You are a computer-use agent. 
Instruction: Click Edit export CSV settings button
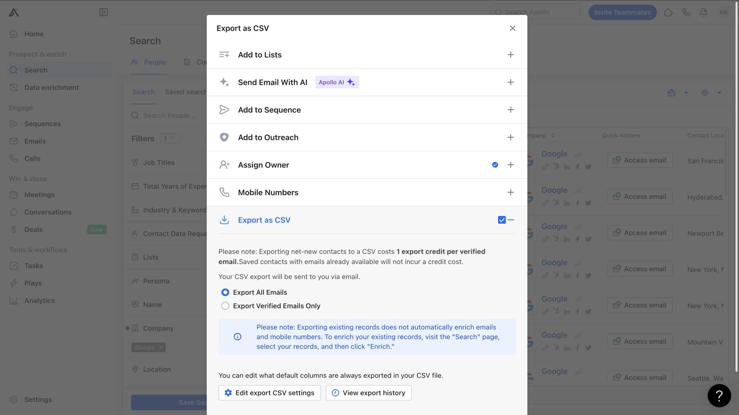(269, 393)
